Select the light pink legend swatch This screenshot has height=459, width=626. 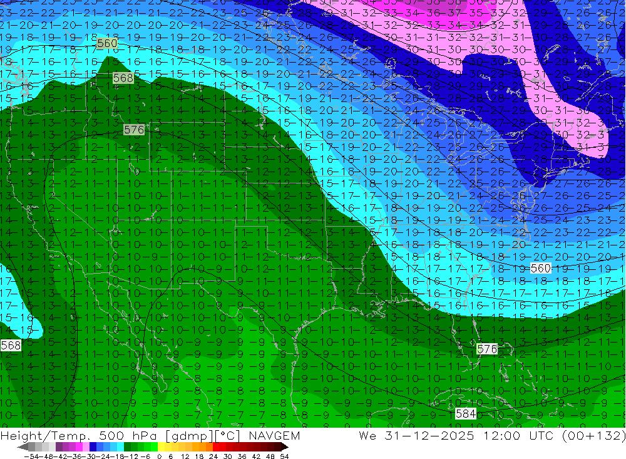coord(86,446)
